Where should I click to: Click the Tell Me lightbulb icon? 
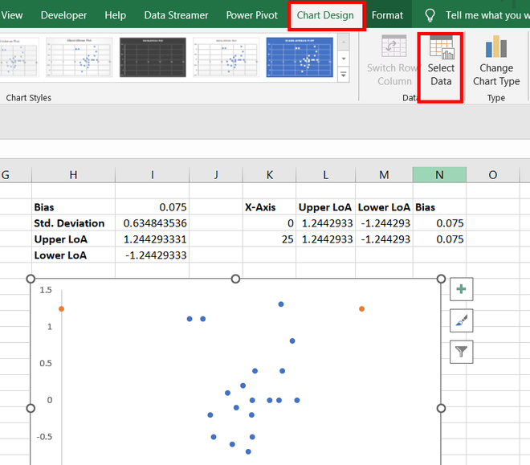[430, 15]
